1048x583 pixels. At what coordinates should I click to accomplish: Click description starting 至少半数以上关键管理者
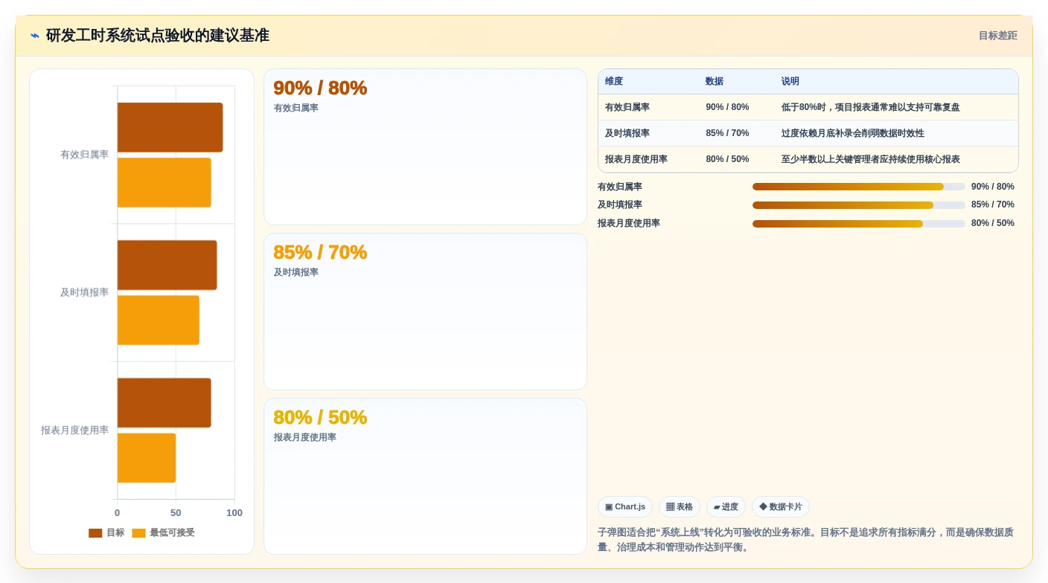pyautogui.click(x=871, y=159)
